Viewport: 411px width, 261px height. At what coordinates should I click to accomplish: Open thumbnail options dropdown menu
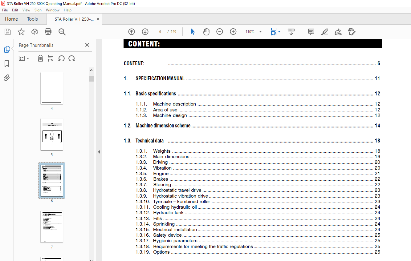[x=24, y=58]
